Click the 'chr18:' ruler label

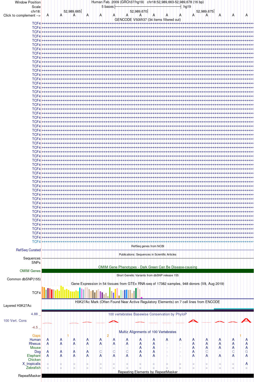click(36, 11)
